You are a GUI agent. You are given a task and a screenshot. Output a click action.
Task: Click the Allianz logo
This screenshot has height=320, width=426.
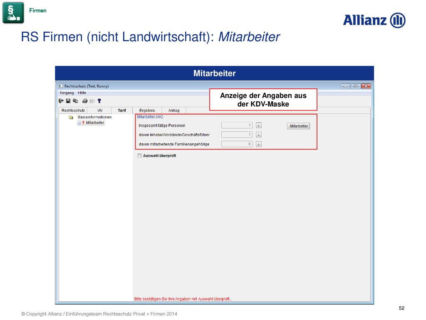coord(374,20)
